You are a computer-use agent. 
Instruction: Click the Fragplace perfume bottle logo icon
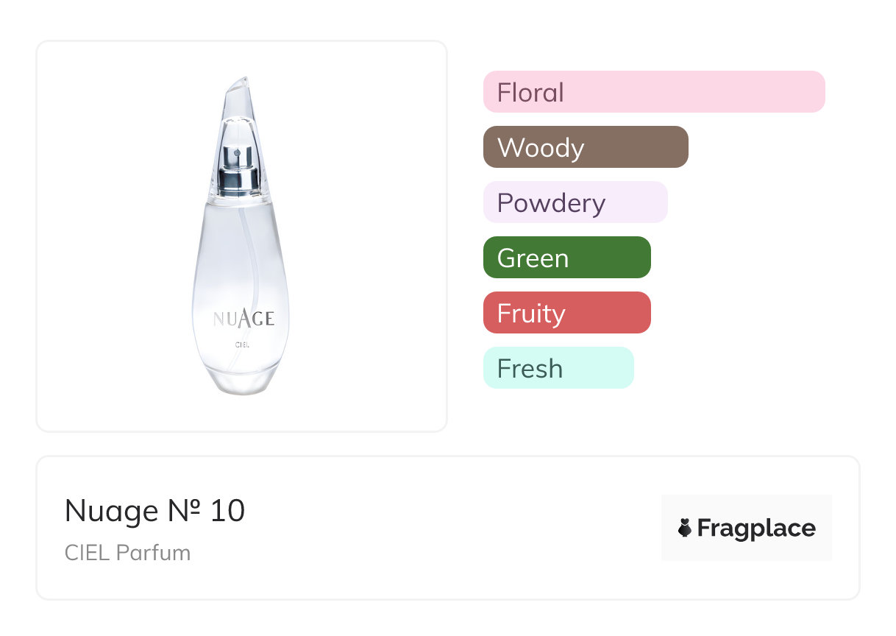tap(685, 528)
